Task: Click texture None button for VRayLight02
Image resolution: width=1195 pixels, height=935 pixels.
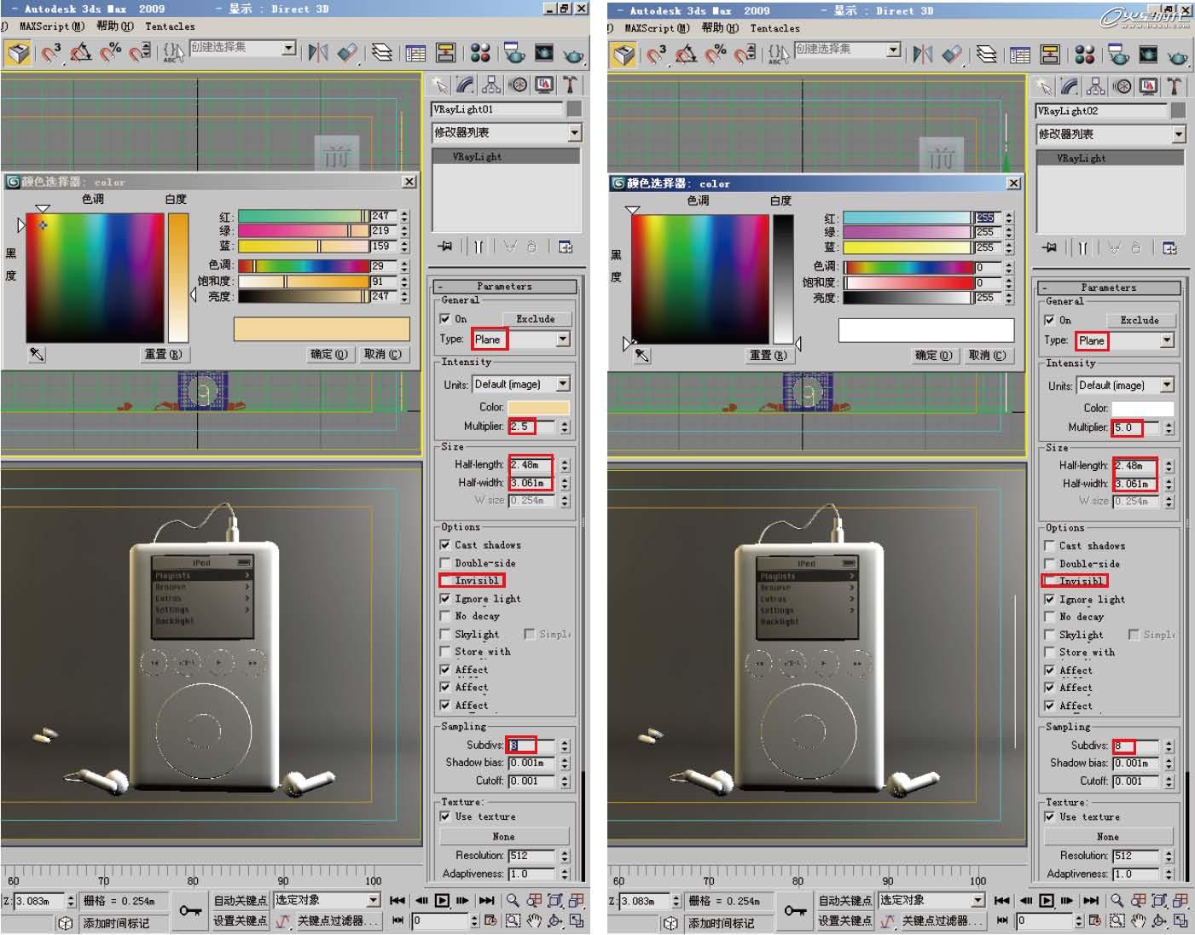Action: click(1108, 837)
